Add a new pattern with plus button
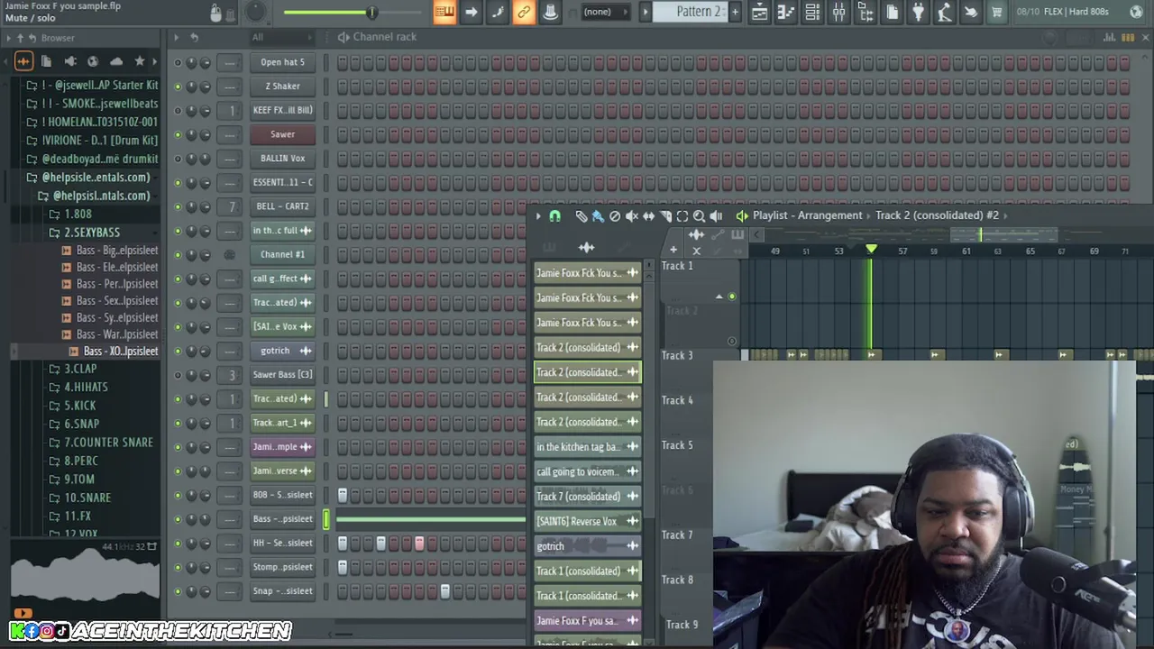The height and width of the screenshot is (649, 1154). click(x=735, y=12)
